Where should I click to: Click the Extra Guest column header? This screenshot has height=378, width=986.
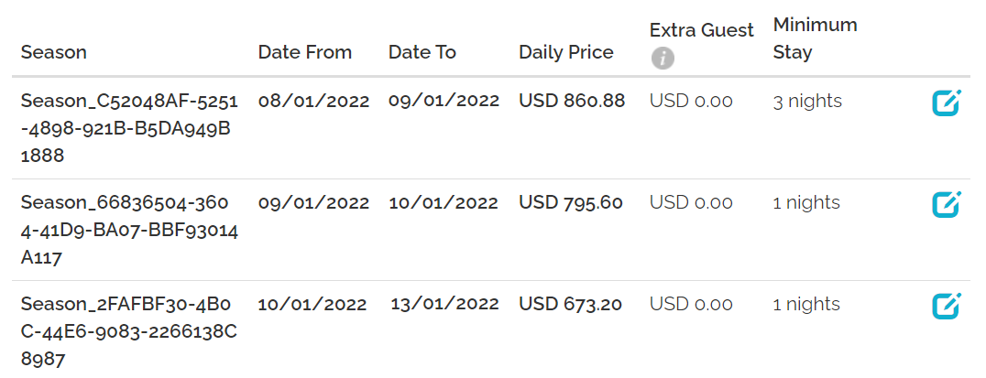701,30
